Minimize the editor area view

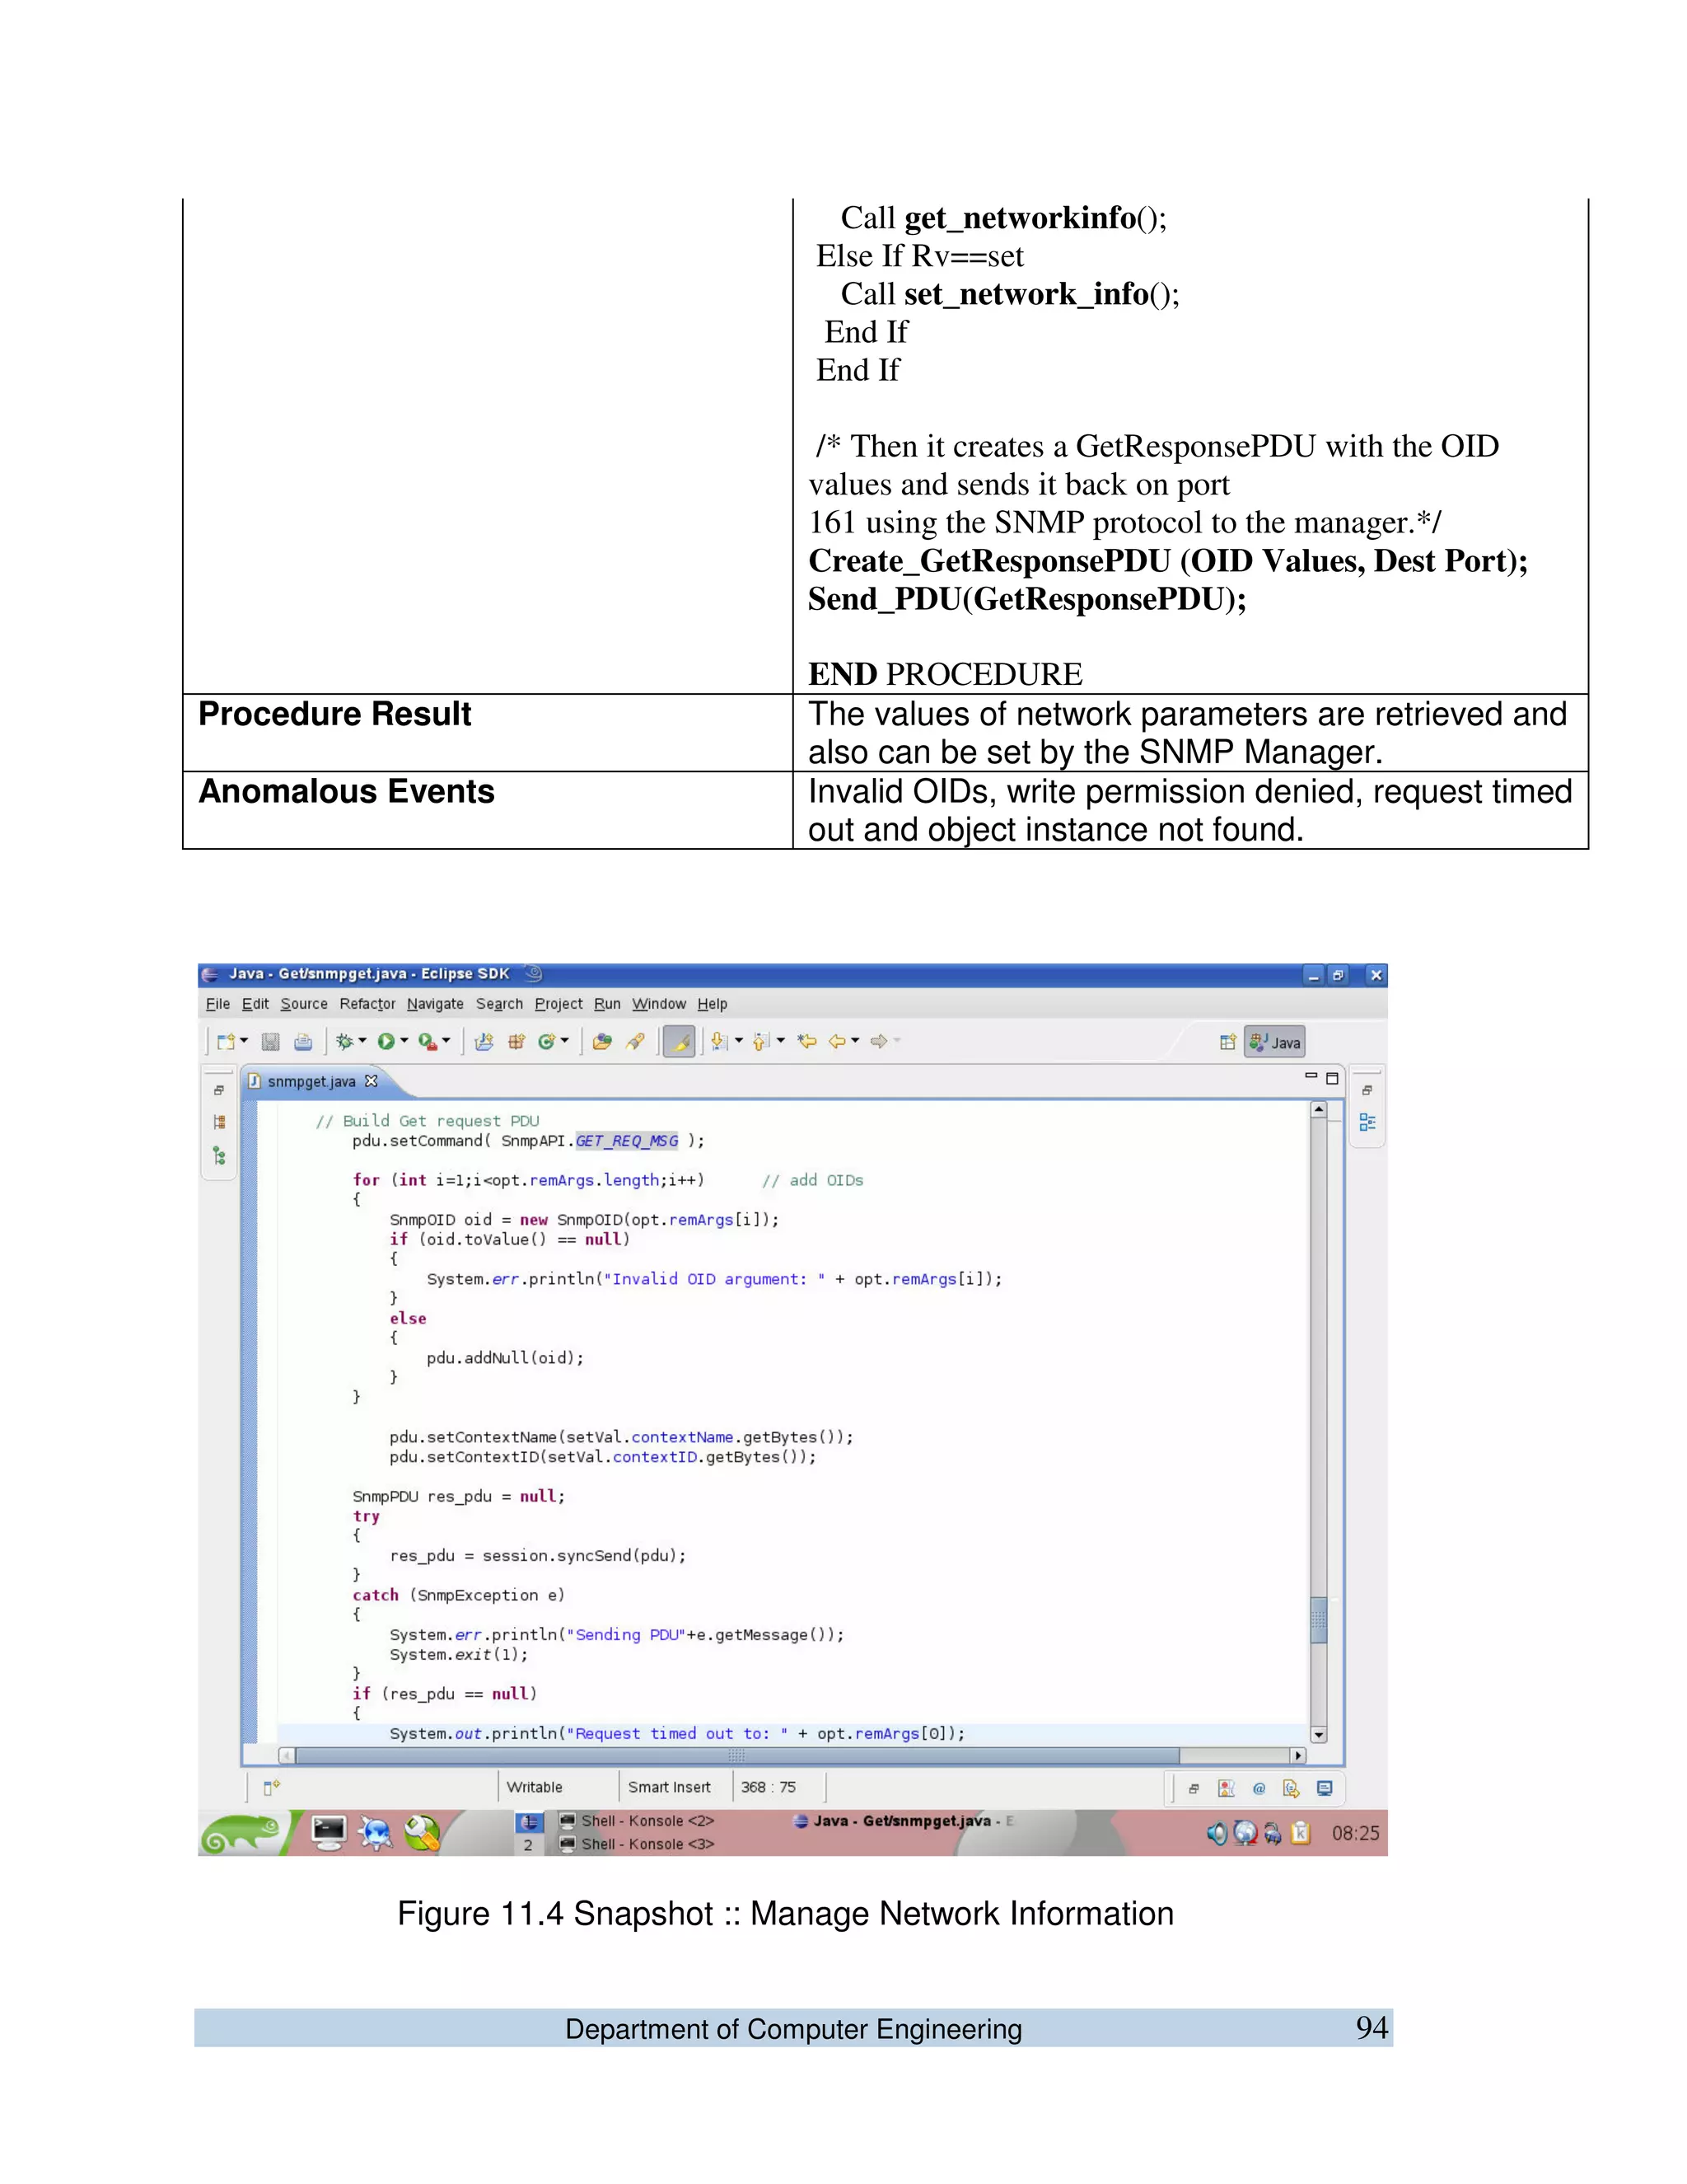(1311, 1077)
